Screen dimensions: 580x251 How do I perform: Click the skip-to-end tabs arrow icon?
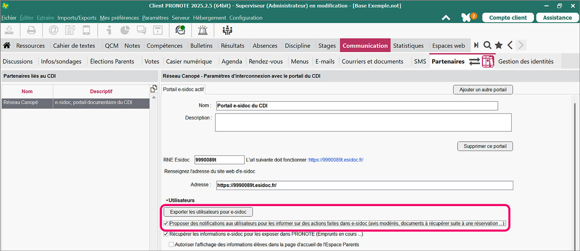476,45
